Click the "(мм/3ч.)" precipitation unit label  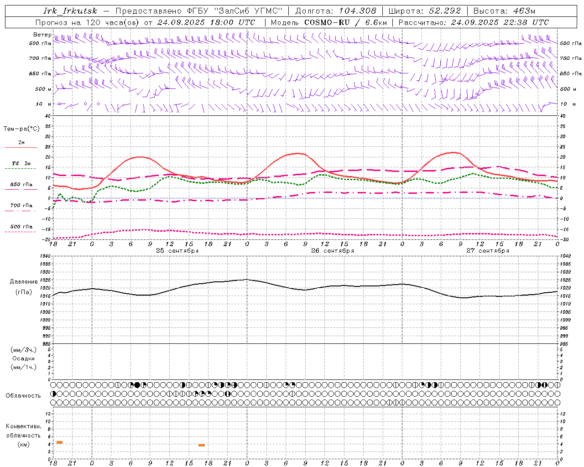23,350
